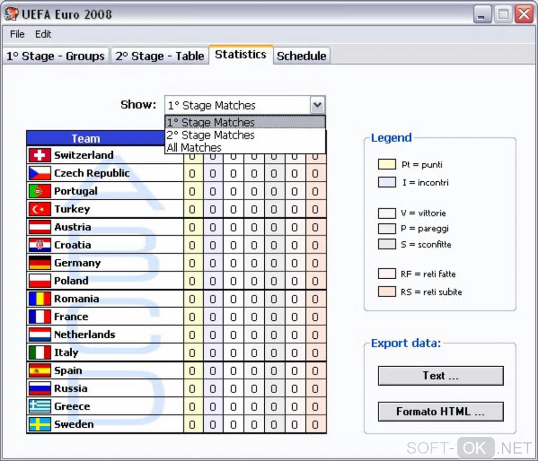Screen dimensions: 538x461
Task: Click Italy's last column goals-conceded cell
Action: [x=315, y=352]
